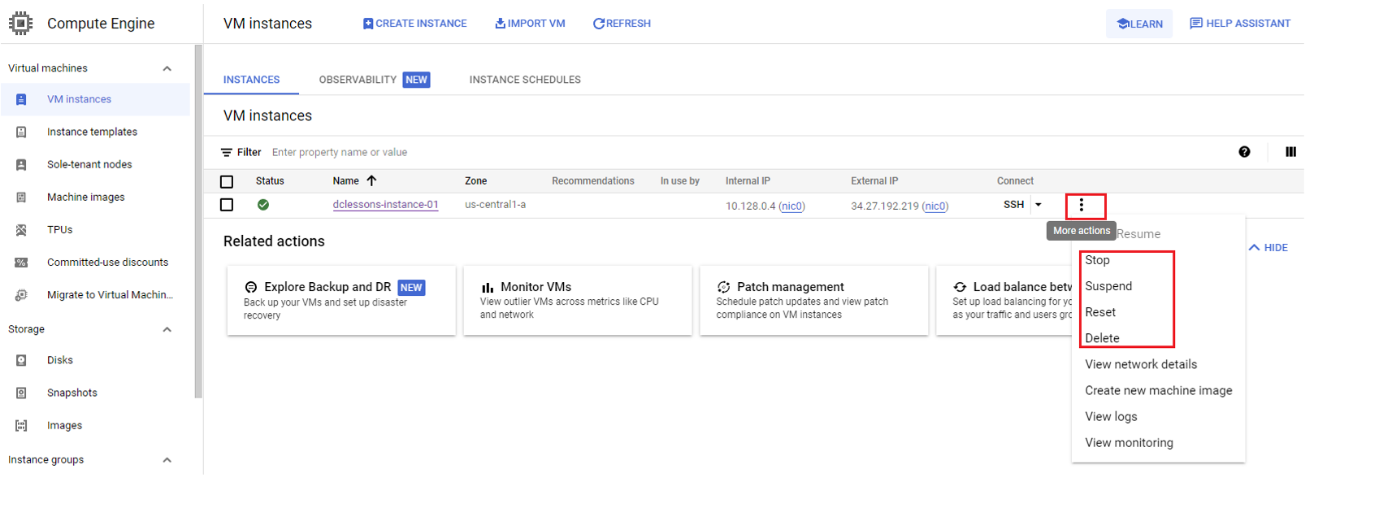Open the Machine images page
The width and height of the screenshot is (1379, 530).
point(86,197)
